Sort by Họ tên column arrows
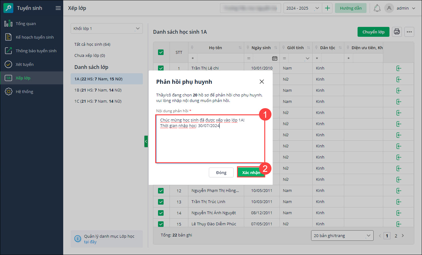 240,48
